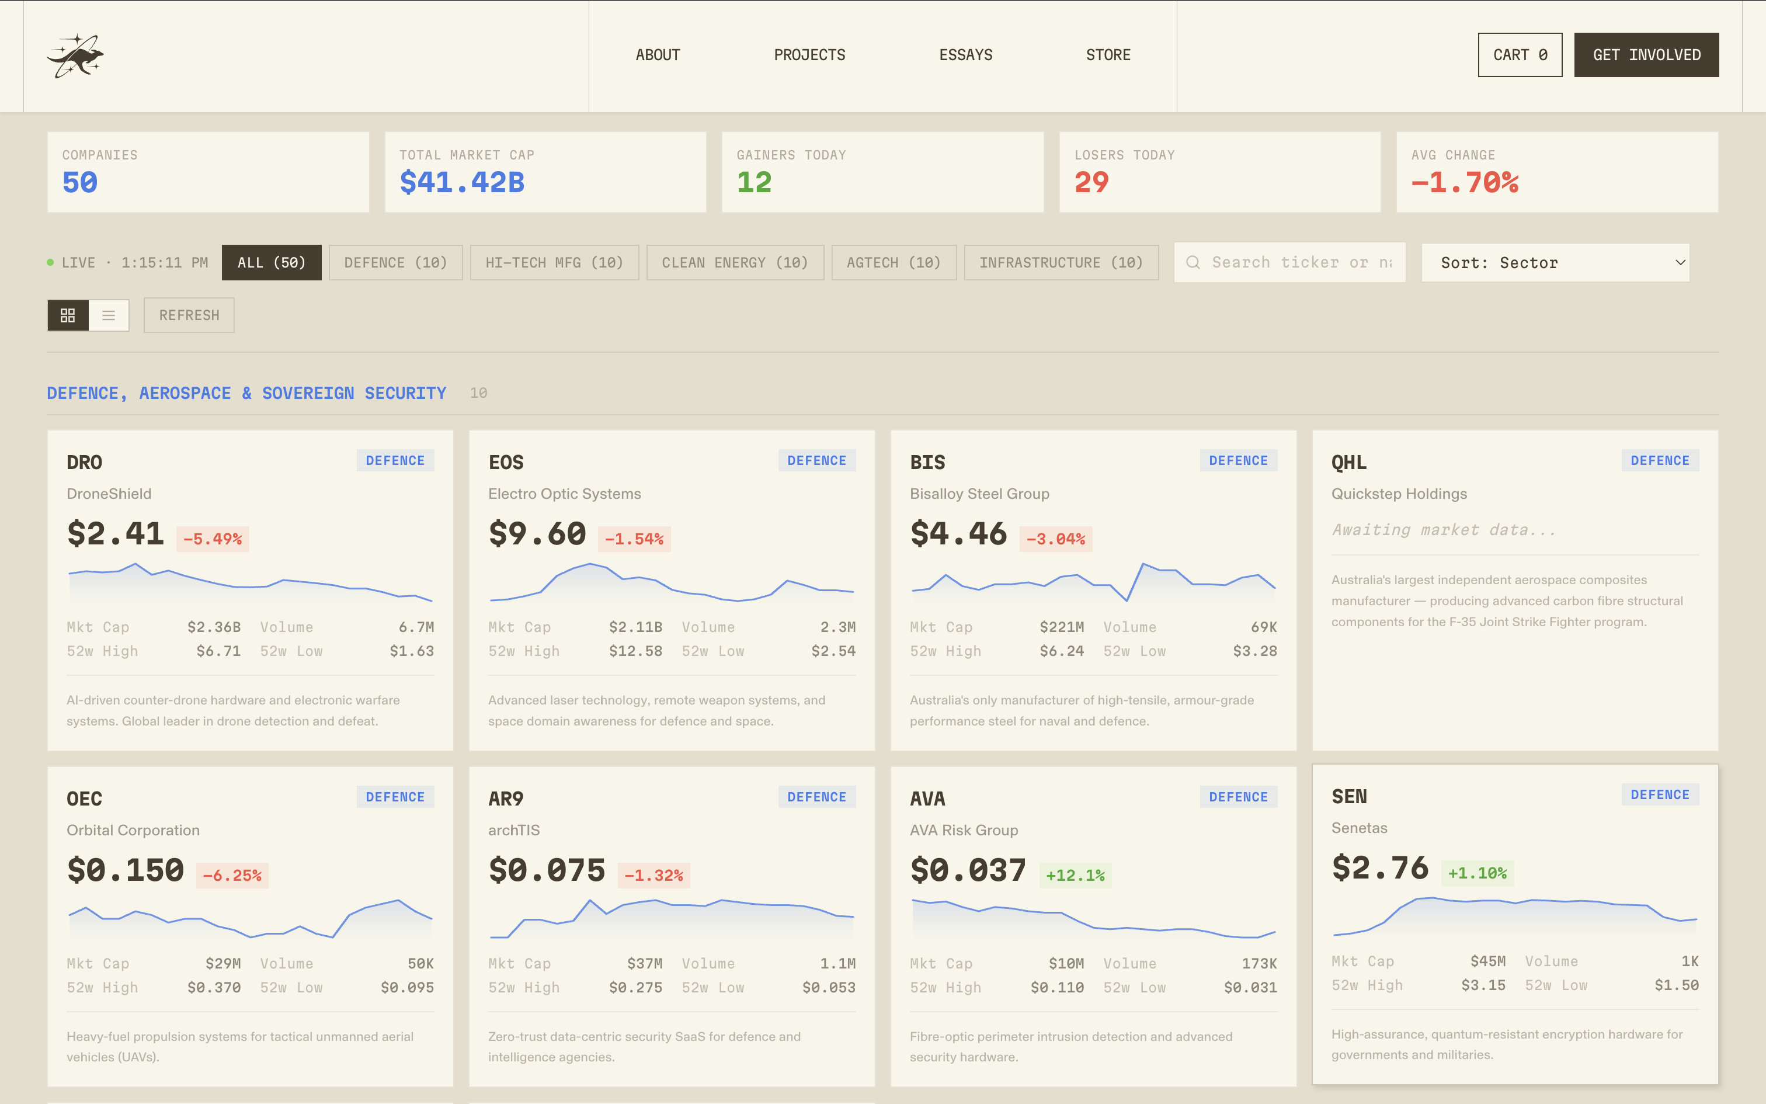Open the SEN Senetas card
This screenshot has height=1104, width=1766.
[x=1515, y=924]
